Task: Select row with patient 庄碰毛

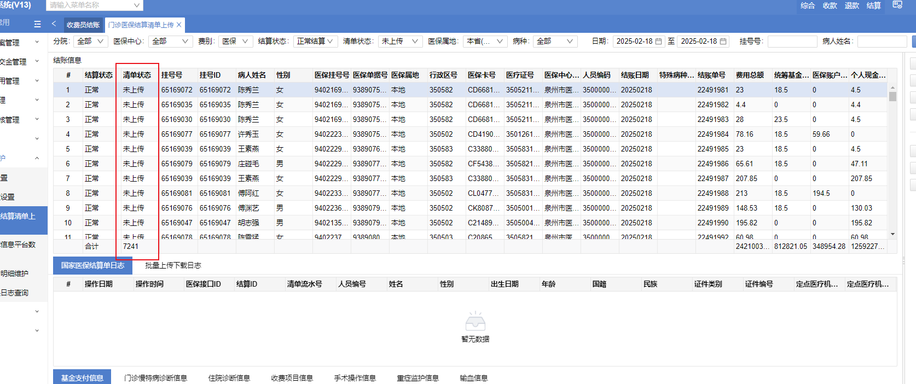Action: tap(470, 164)
